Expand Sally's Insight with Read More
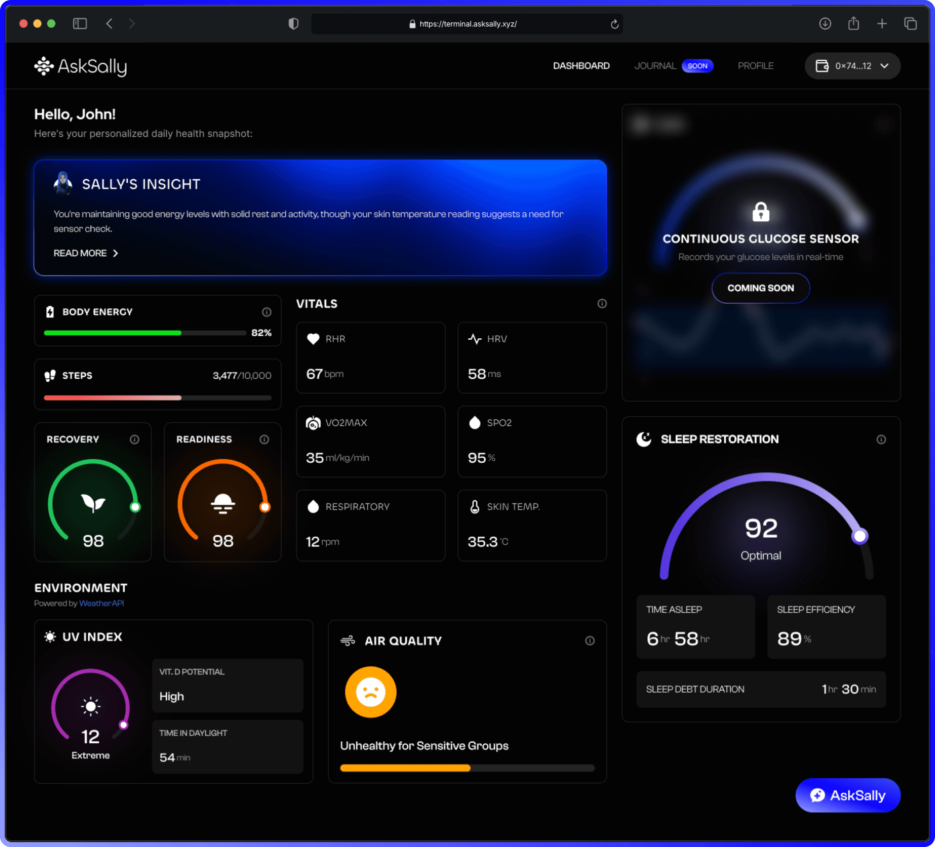 pyautogui.click(x=86, y=253)
